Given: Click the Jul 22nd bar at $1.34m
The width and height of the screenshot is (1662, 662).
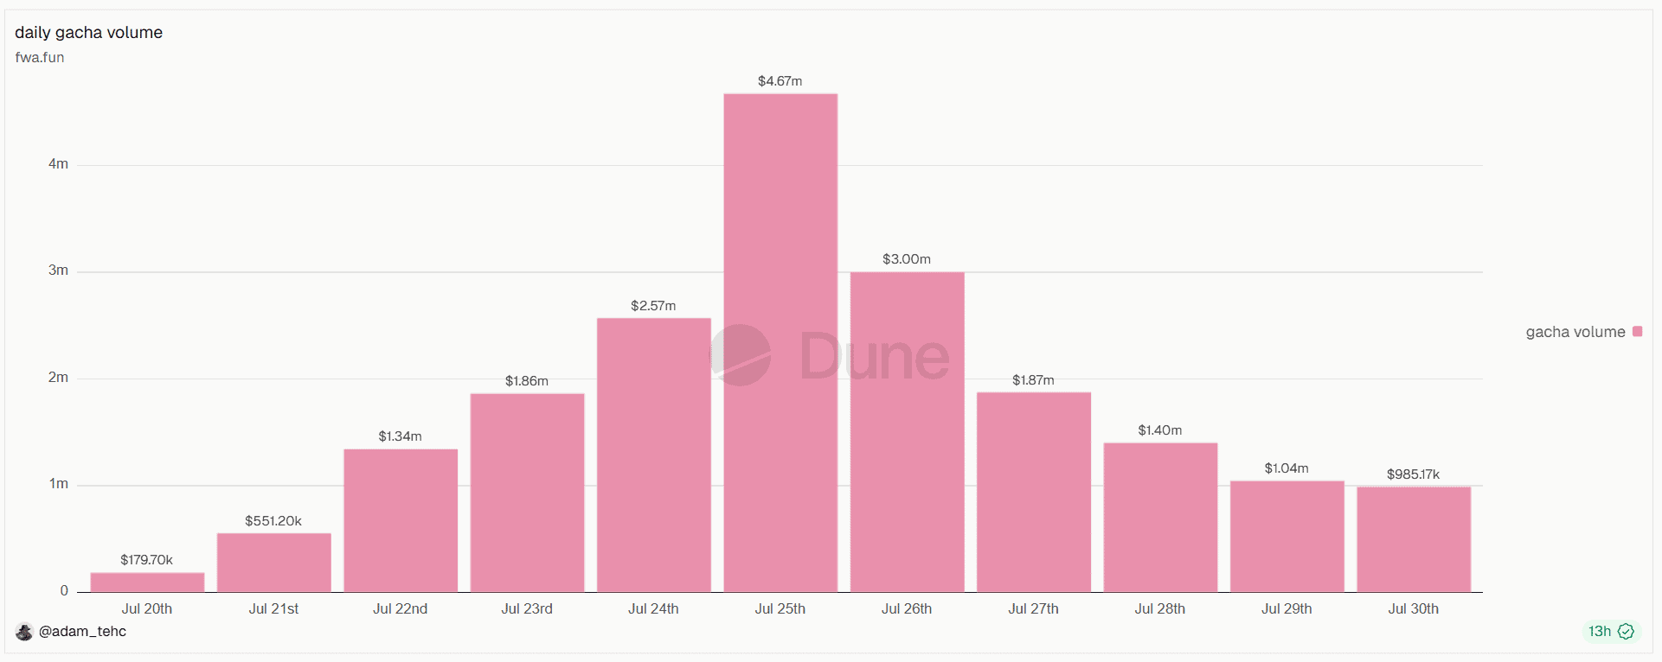Looking at the screenshot, I should coord(401,520).
